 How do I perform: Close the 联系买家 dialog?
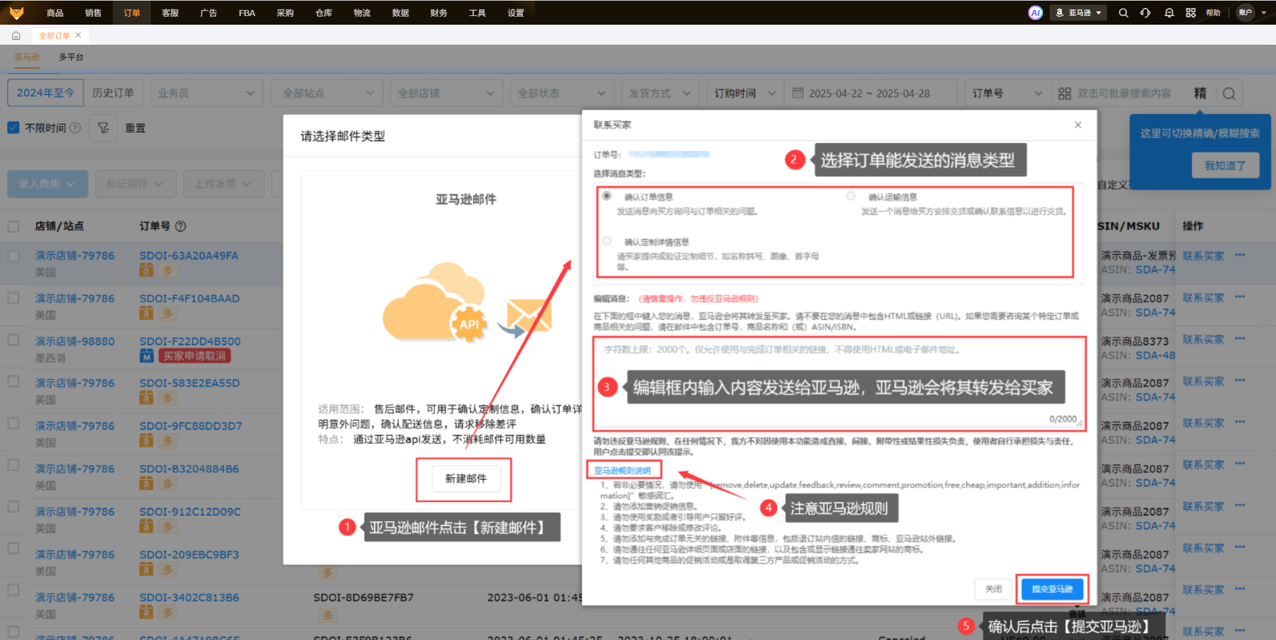1078,125
